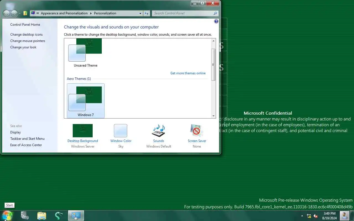Image resolution: width=354 pixels, height=221 pixels.
Task: Open Change desktop icons link
Action: pos(27,35)
